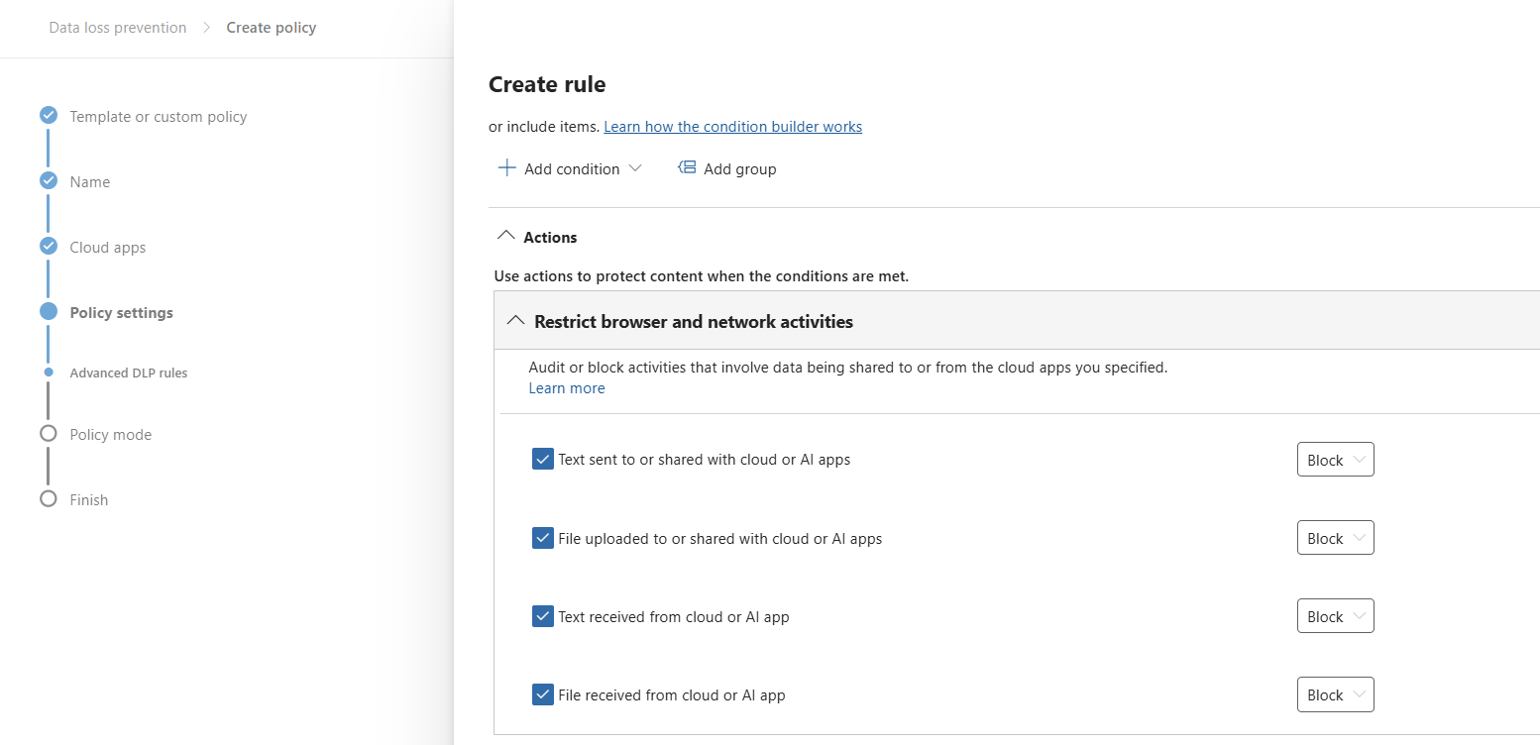1540x745 pixels.
Task: Uncheck File uploaded to cloud or AI apps
Action: click(543, 538)
